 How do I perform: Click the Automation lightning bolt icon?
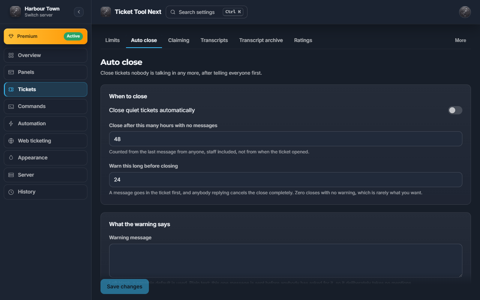tap(11, 123)
